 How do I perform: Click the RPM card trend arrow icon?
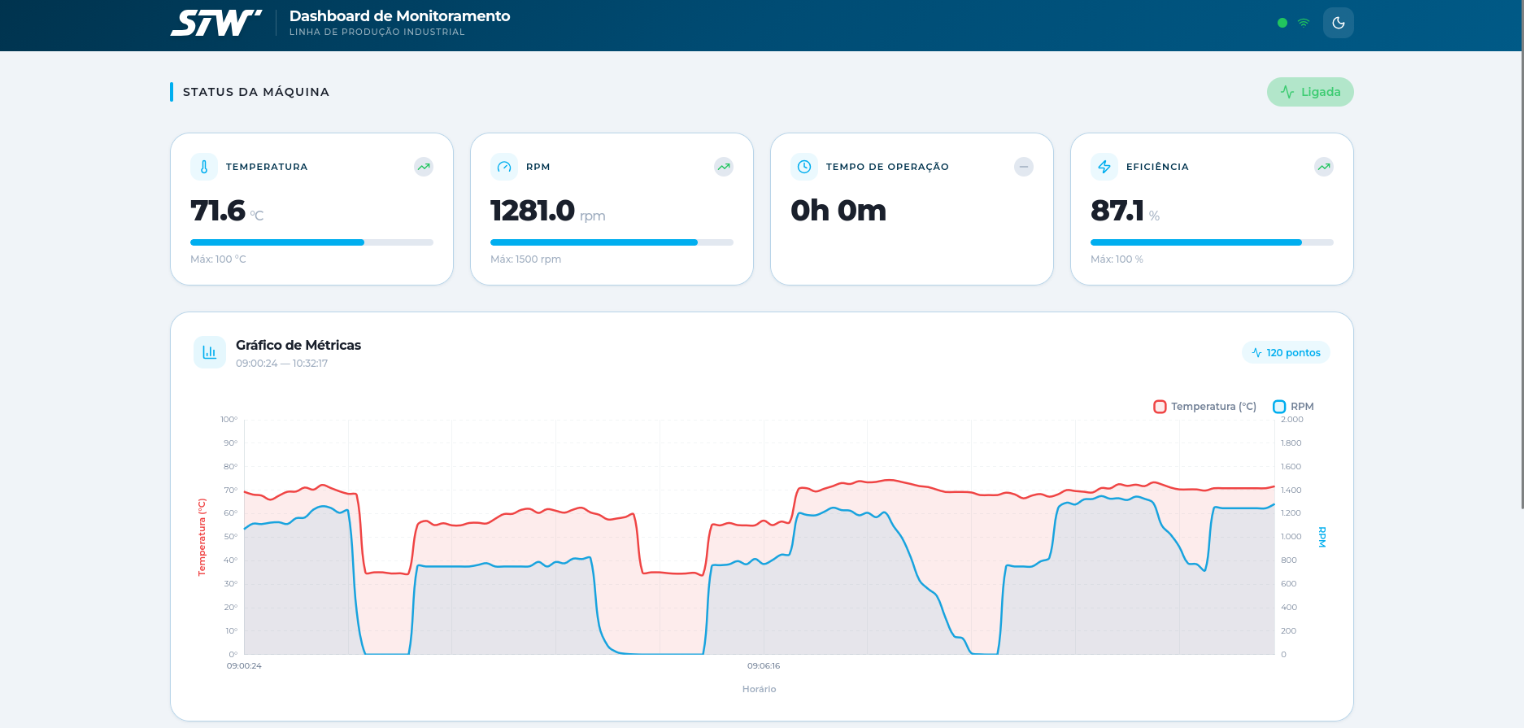pos(724,167)
